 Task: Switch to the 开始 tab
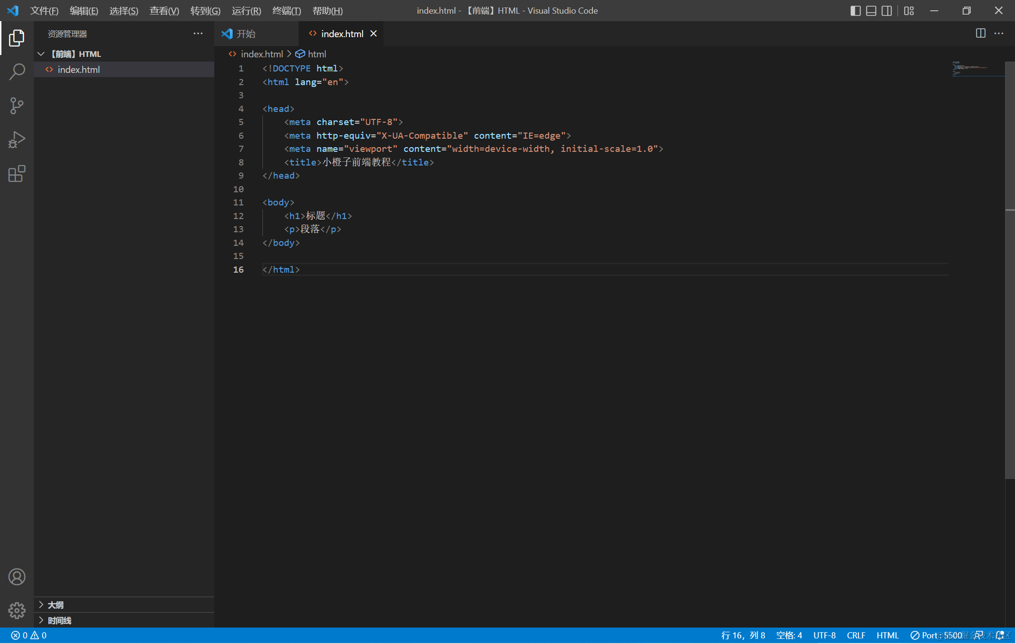pos(246,34)
